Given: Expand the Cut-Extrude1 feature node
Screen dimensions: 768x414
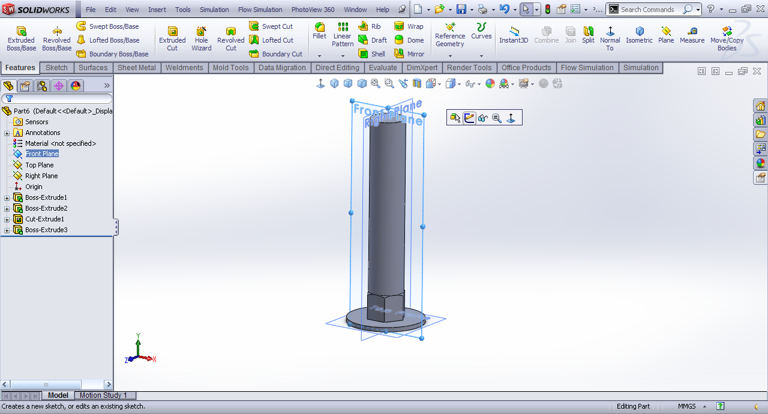Looking at the screenshot, I should 7,219.
